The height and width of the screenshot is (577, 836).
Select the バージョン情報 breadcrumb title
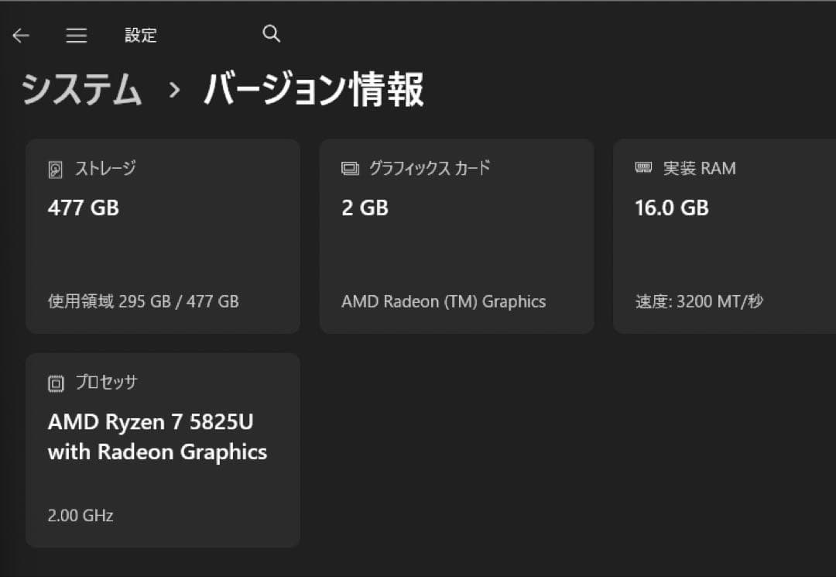(x=312, y=89)
